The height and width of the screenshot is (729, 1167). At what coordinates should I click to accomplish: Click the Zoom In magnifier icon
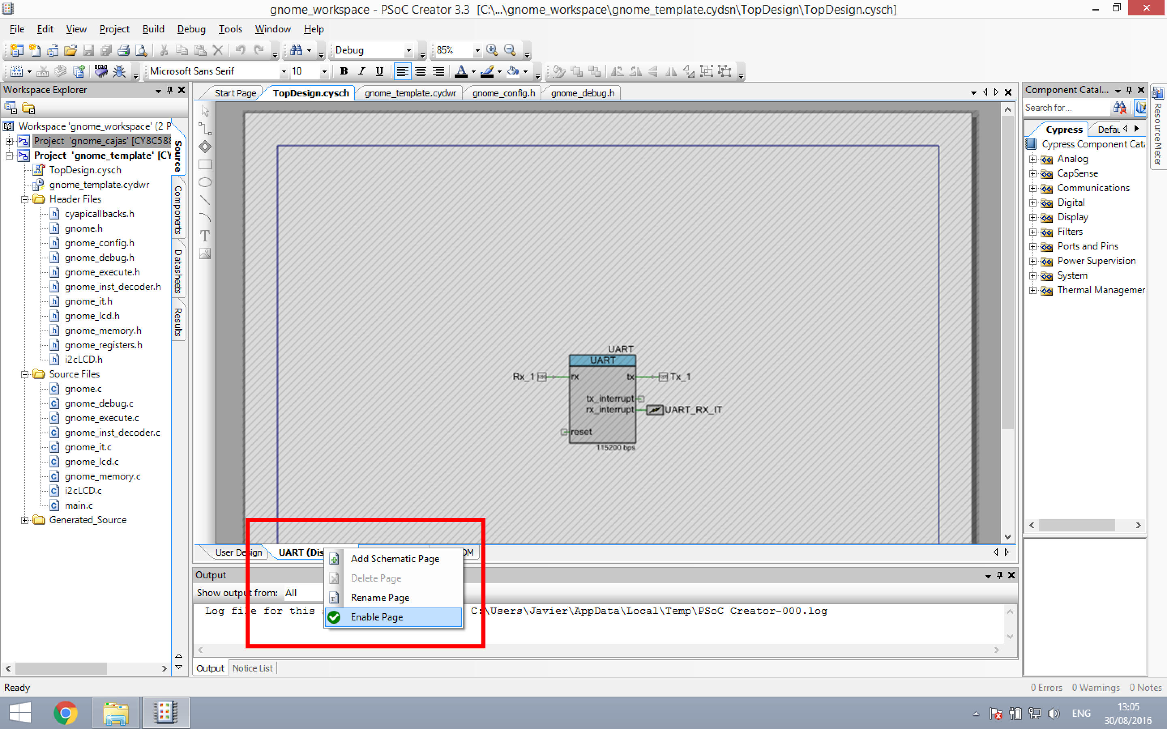click(x=492, y=50)
